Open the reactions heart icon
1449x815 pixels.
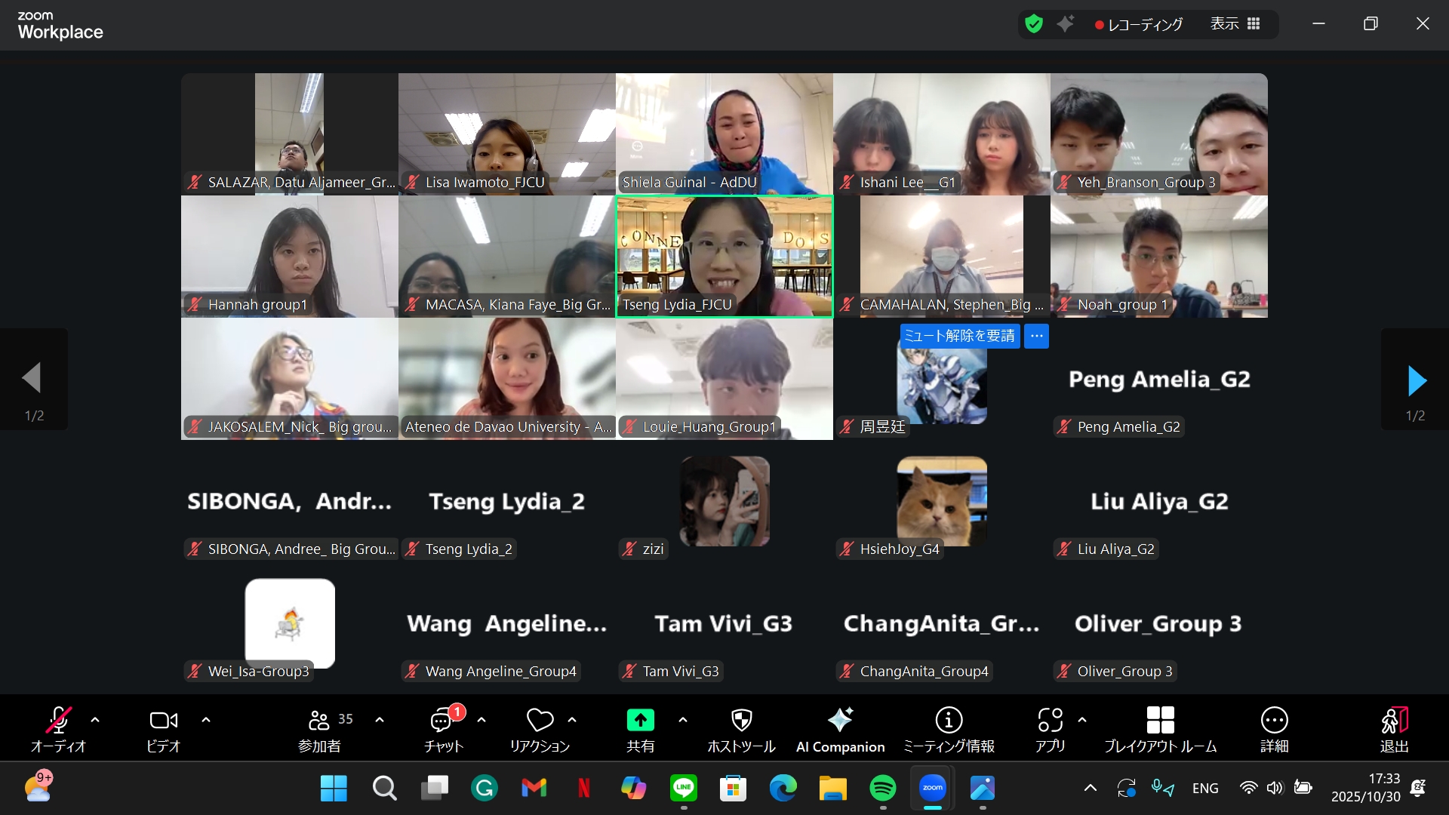540,721
